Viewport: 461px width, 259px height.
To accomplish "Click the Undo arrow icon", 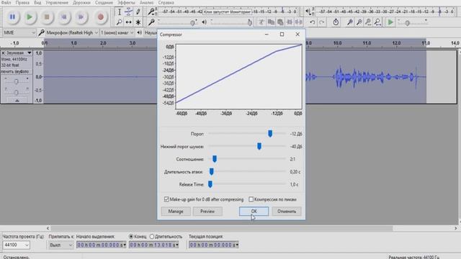I will [x=313, y=22].
